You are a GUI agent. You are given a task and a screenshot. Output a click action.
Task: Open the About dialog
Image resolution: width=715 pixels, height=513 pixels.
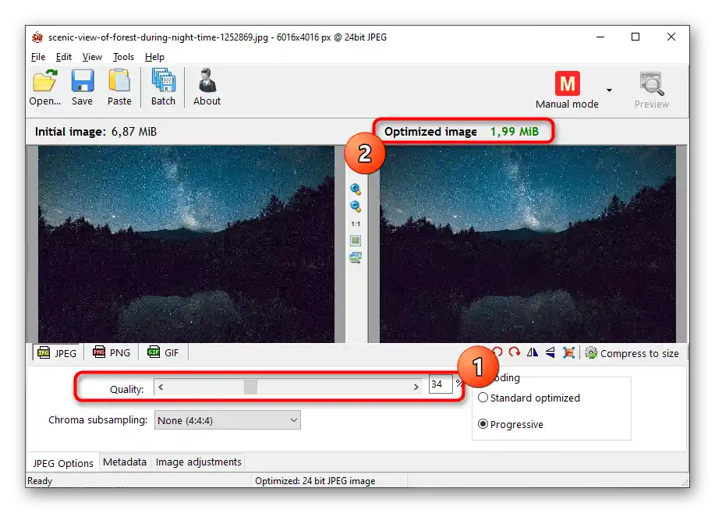(x=207, y=87)
